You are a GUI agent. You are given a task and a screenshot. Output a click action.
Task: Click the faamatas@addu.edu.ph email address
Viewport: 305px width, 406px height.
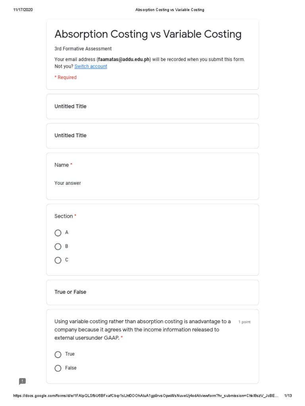(124, 59)
